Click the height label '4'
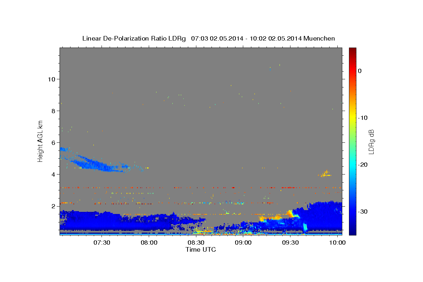The width and height of the screenshot is (423, 282). click(53, 174)
